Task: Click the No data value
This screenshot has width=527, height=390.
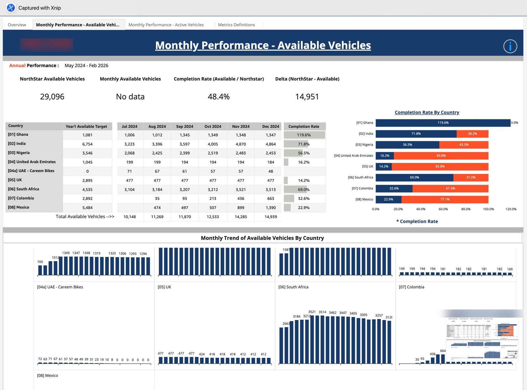Action: click(x=130, y=97)
